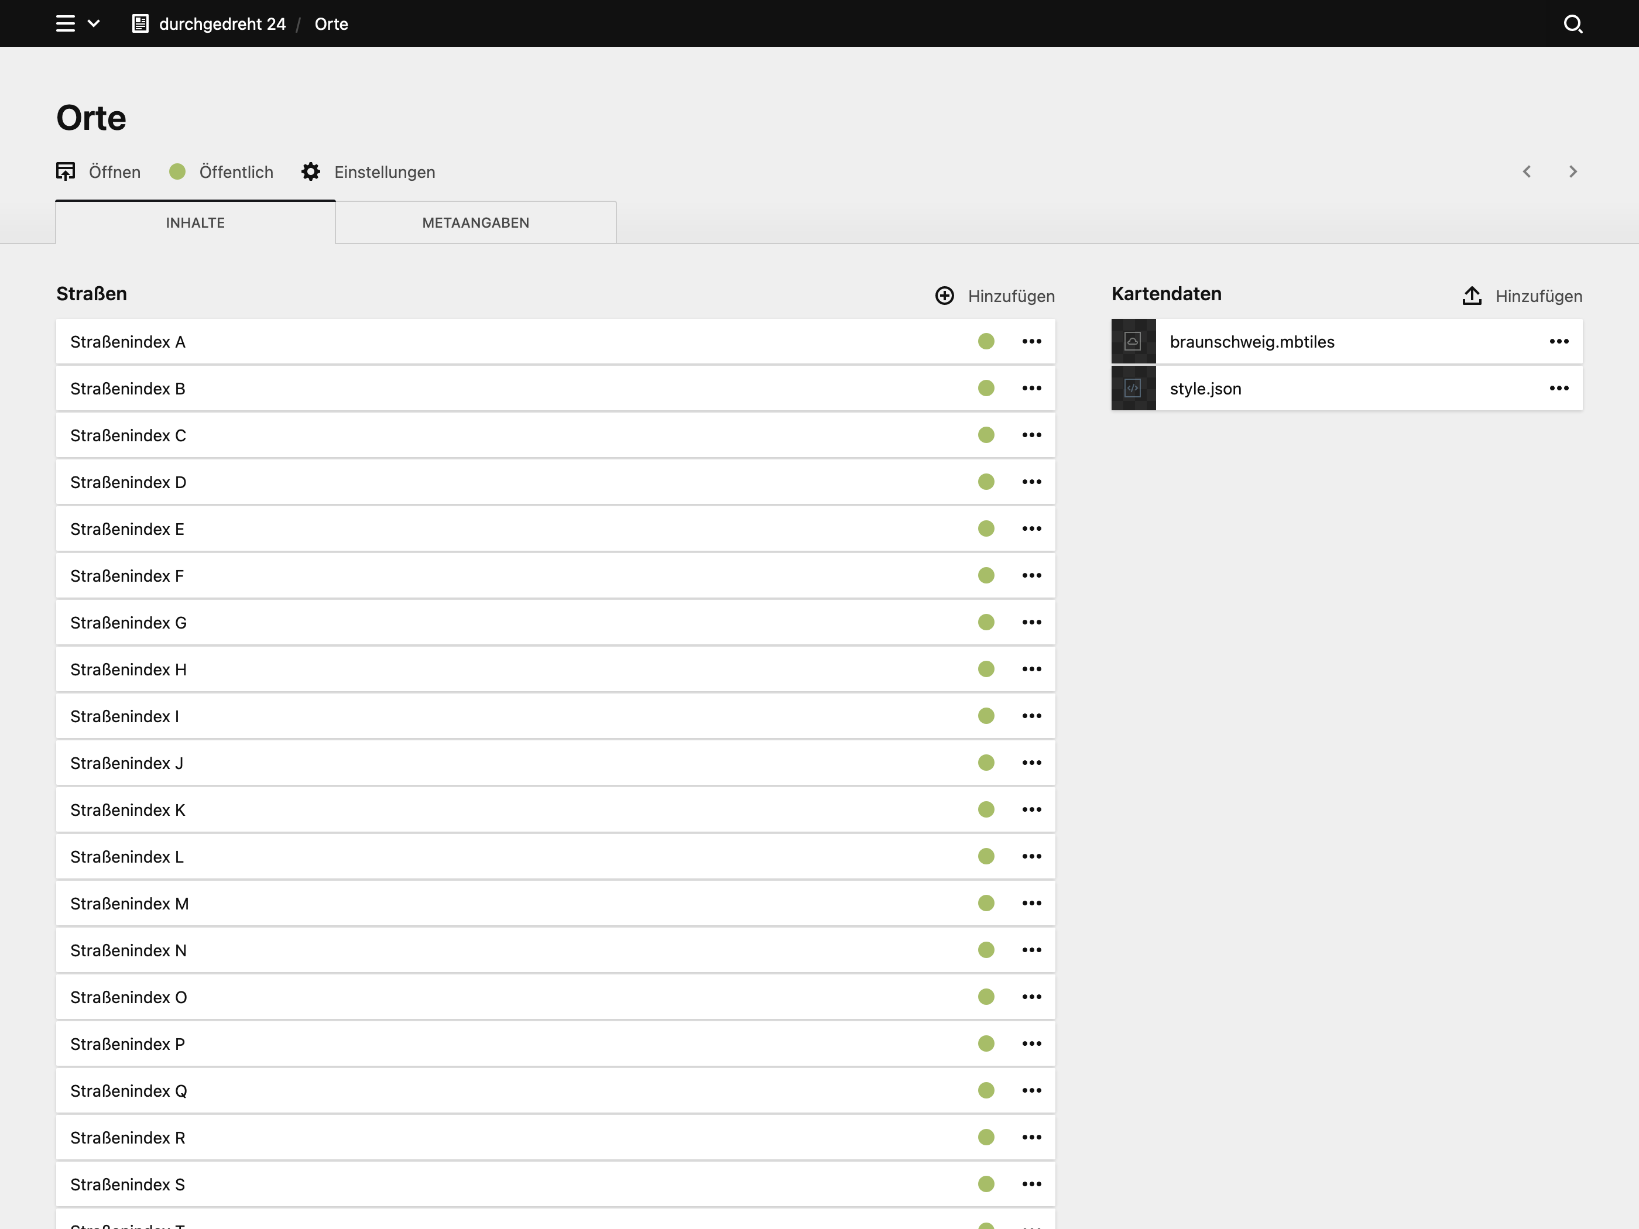Toggle the publish dot on Straßenindex K
This screenshot has height=1229, width=1639.
click(x=986, y=810)
